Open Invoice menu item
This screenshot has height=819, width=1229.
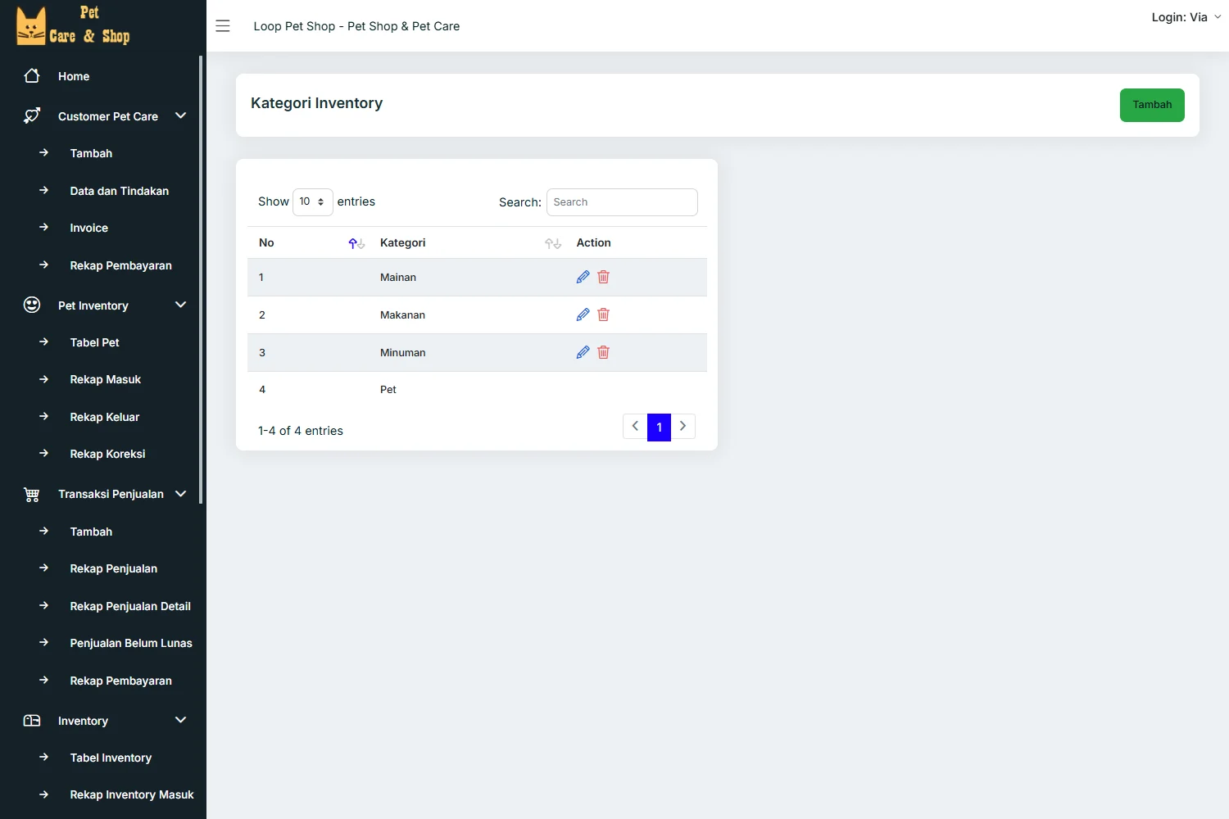click(89, 228)
